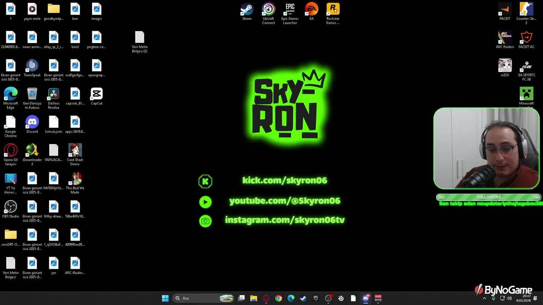Image resolution: width=543 pixels, height=305 pixels.
Task: Select the EA app desktop icon
Action: (311, 12)
